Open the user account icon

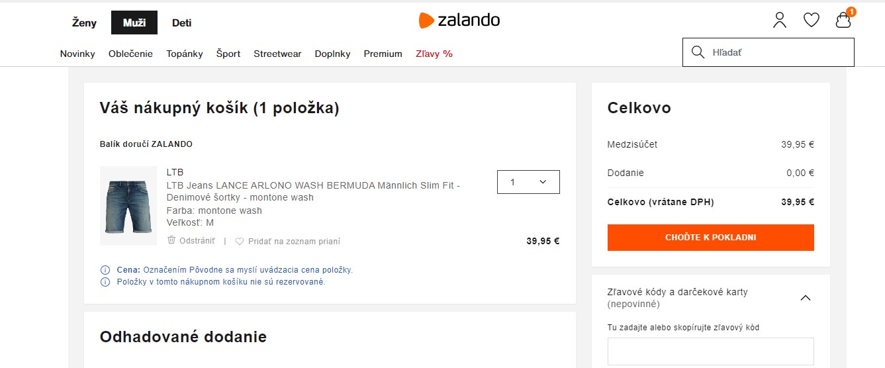click(x=780, y=21)
